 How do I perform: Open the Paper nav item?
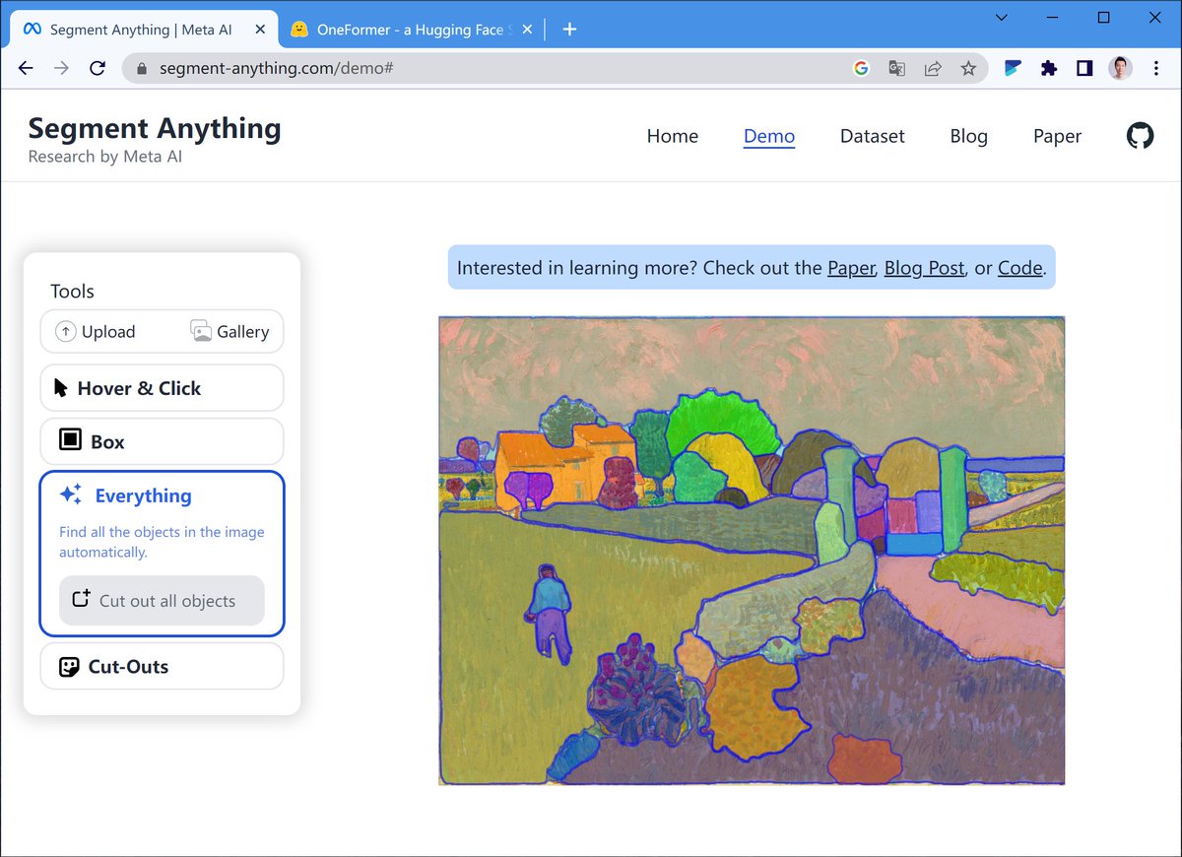[x=1058, y=136]
